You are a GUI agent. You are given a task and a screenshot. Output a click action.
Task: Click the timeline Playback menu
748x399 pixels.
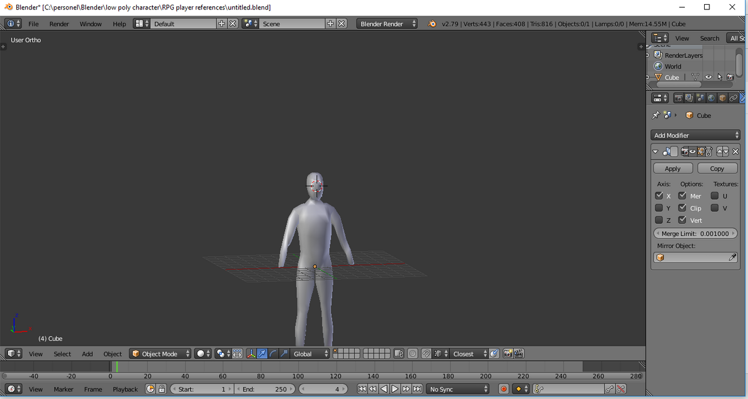[x=125, y=389]
